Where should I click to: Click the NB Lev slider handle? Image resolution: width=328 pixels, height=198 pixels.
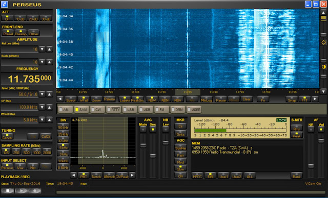(166, 142)
